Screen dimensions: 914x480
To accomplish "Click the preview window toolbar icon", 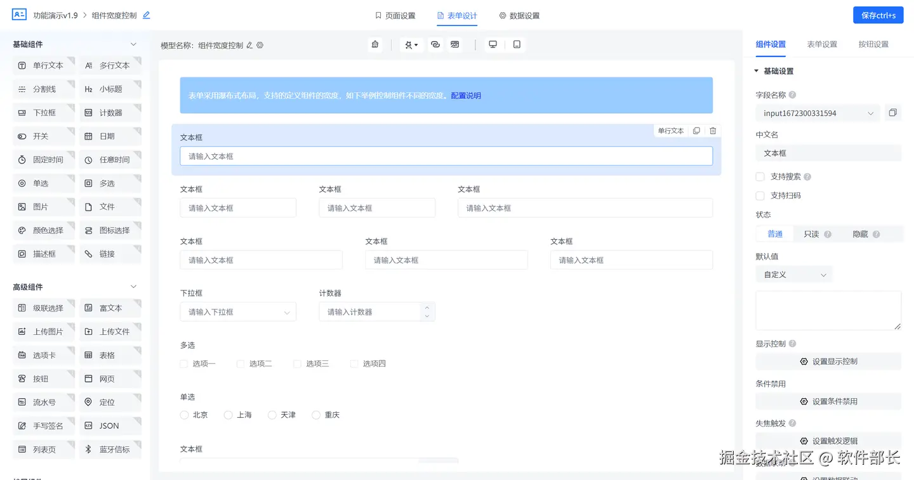I will (x=455, y=44).
